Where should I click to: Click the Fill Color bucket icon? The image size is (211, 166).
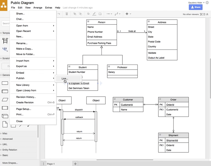point(89,14)
